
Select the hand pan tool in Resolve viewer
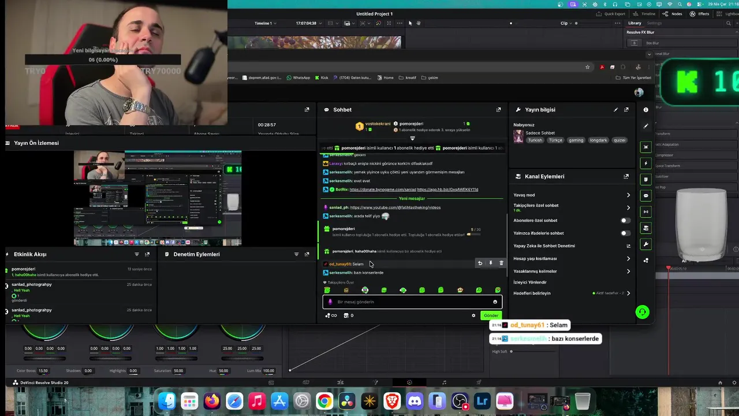[x=419, y=23]
